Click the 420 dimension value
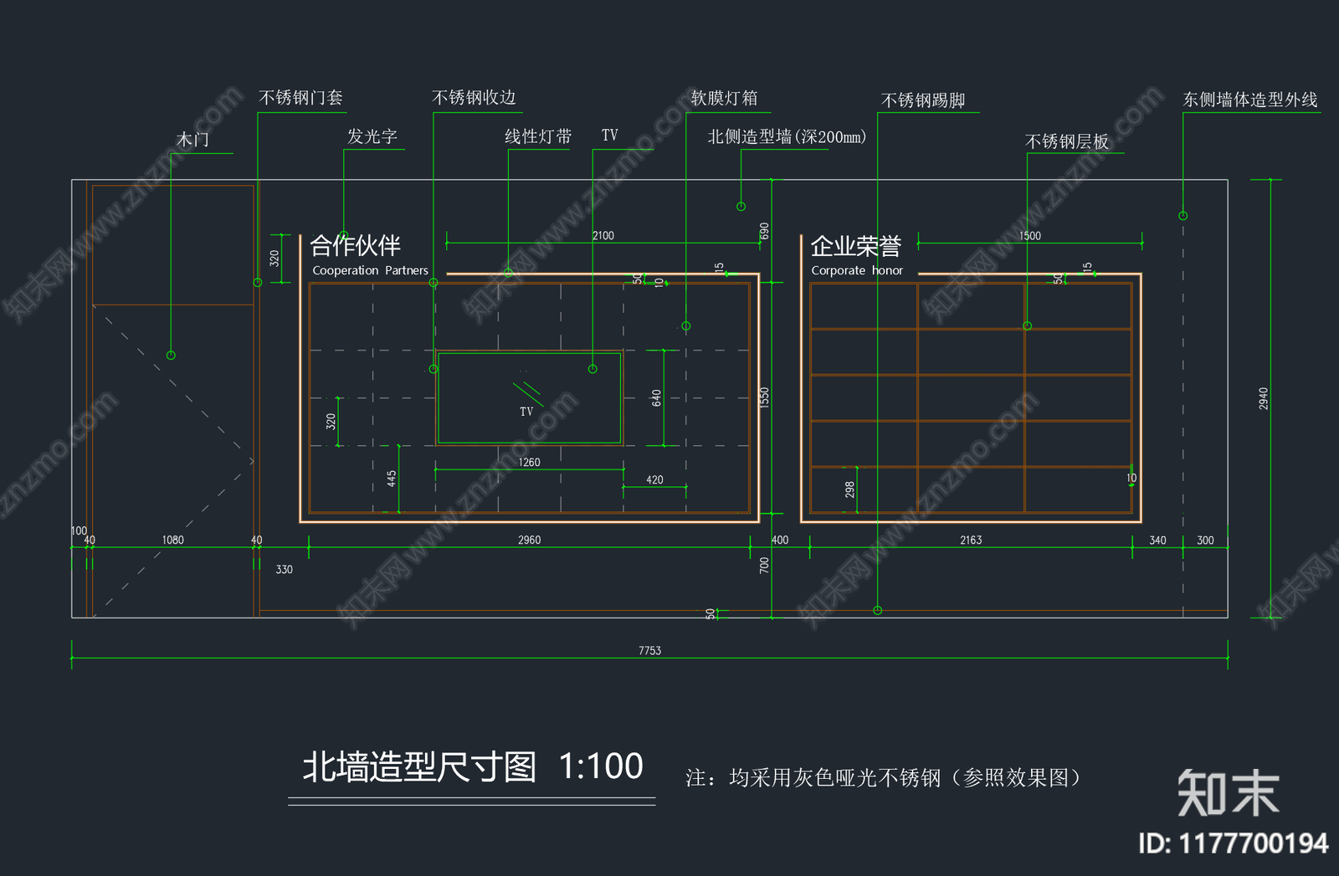 pos(654,479)
